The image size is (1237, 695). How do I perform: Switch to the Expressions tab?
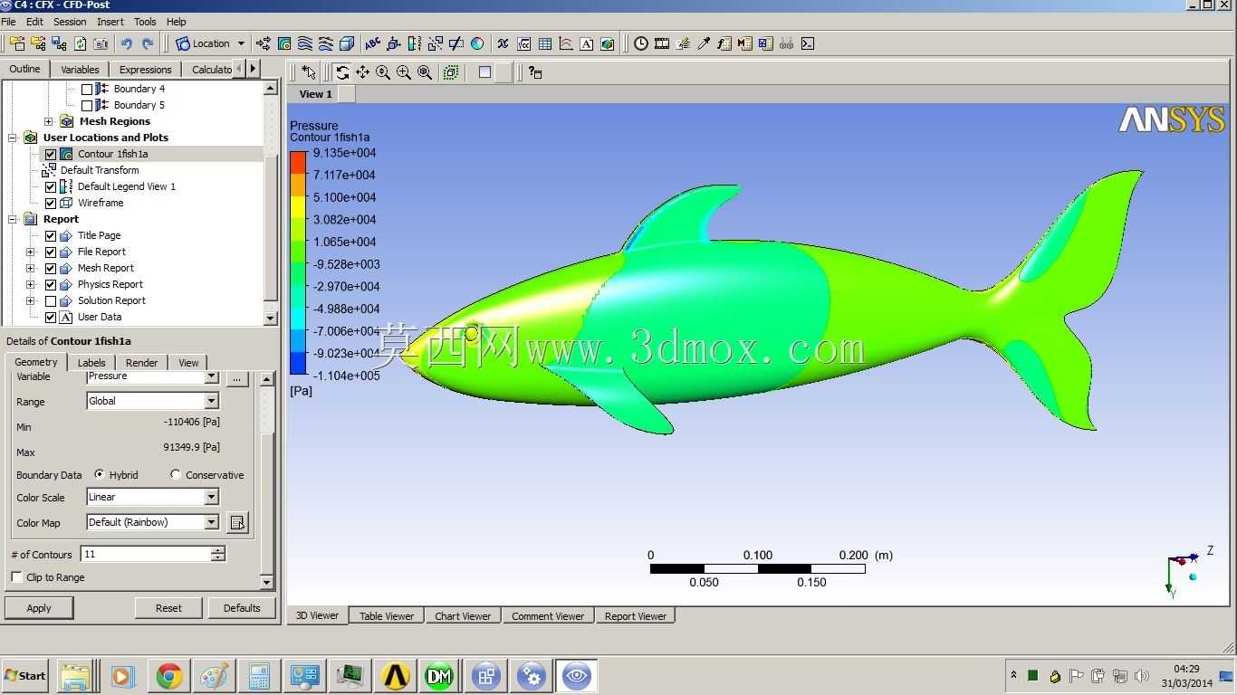(145, 70)
